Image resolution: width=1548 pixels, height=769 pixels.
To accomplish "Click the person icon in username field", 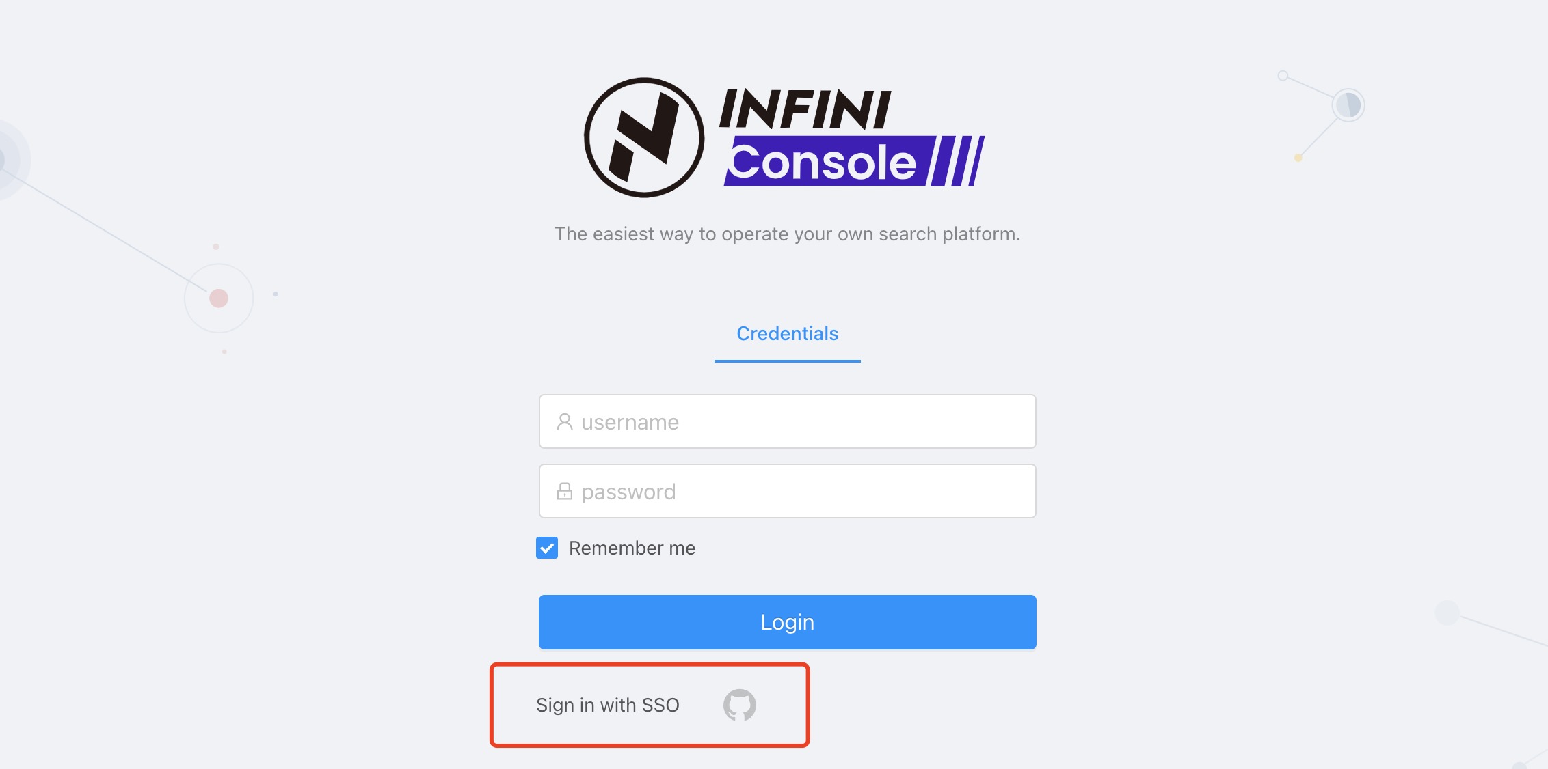I will 563,421.
